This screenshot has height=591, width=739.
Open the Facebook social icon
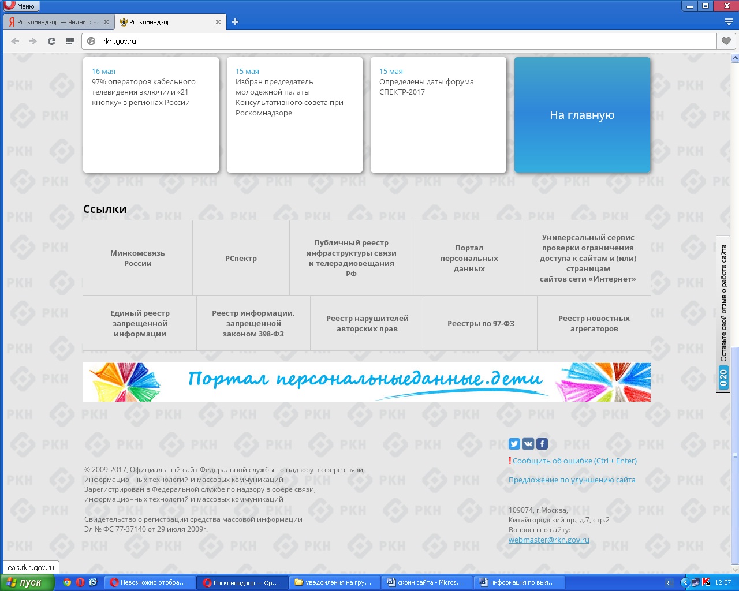(x=542, y=444)
